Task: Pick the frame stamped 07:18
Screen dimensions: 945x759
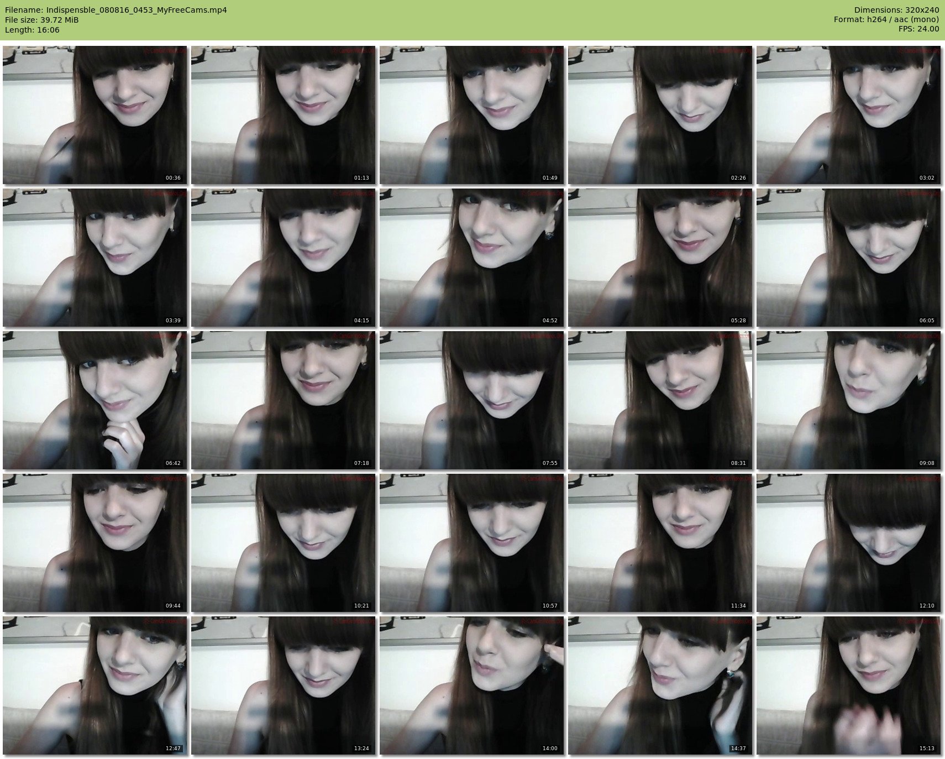Action: [283, 400]
